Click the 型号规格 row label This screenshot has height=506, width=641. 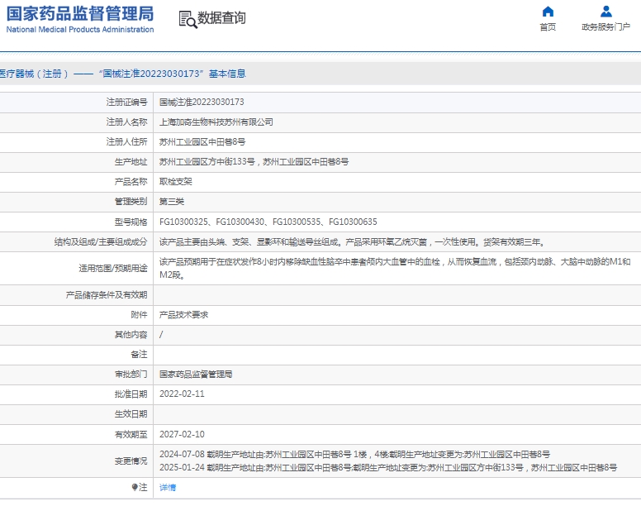click(x=131, y=222)
